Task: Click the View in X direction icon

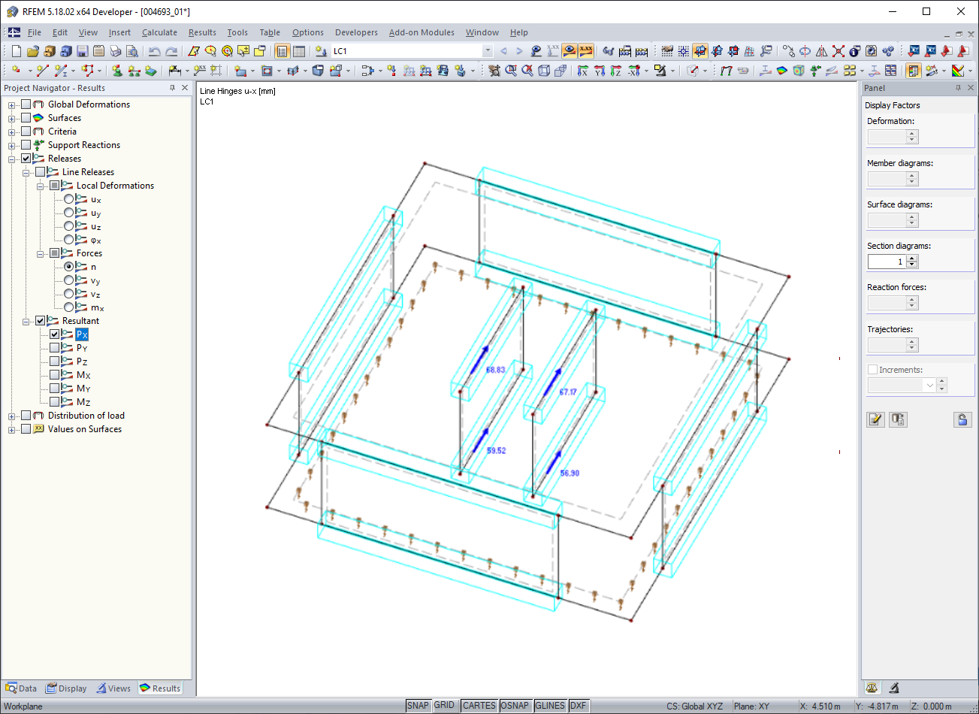Action: pyautogui.click(x=582, y=71)
